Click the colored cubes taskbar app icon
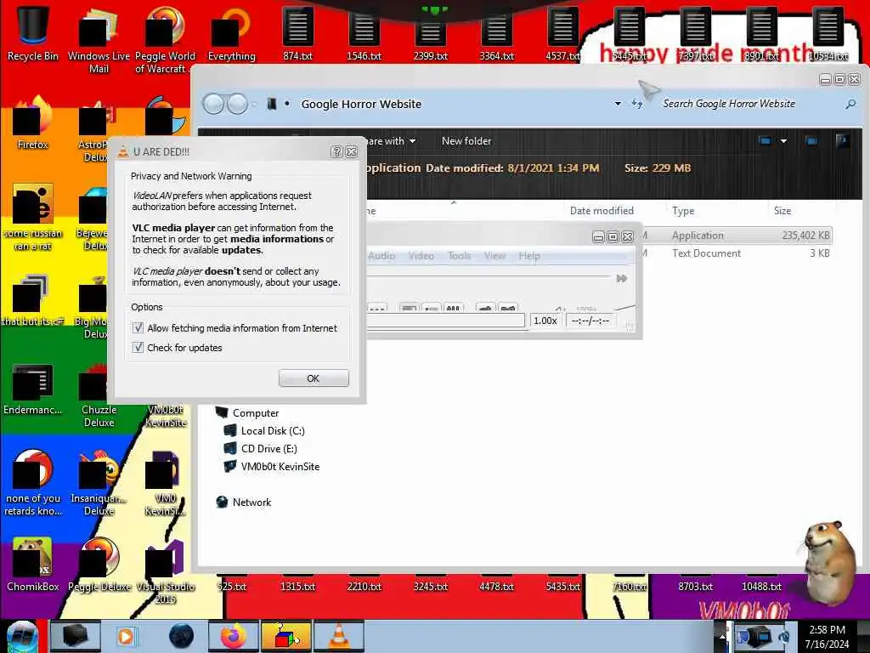870x653 pixels. pyautogui.click(x=286, y=636)
